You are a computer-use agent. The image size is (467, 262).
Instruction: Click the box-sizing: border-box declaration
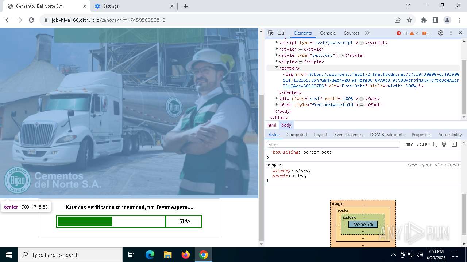click(x=302, y=152)
